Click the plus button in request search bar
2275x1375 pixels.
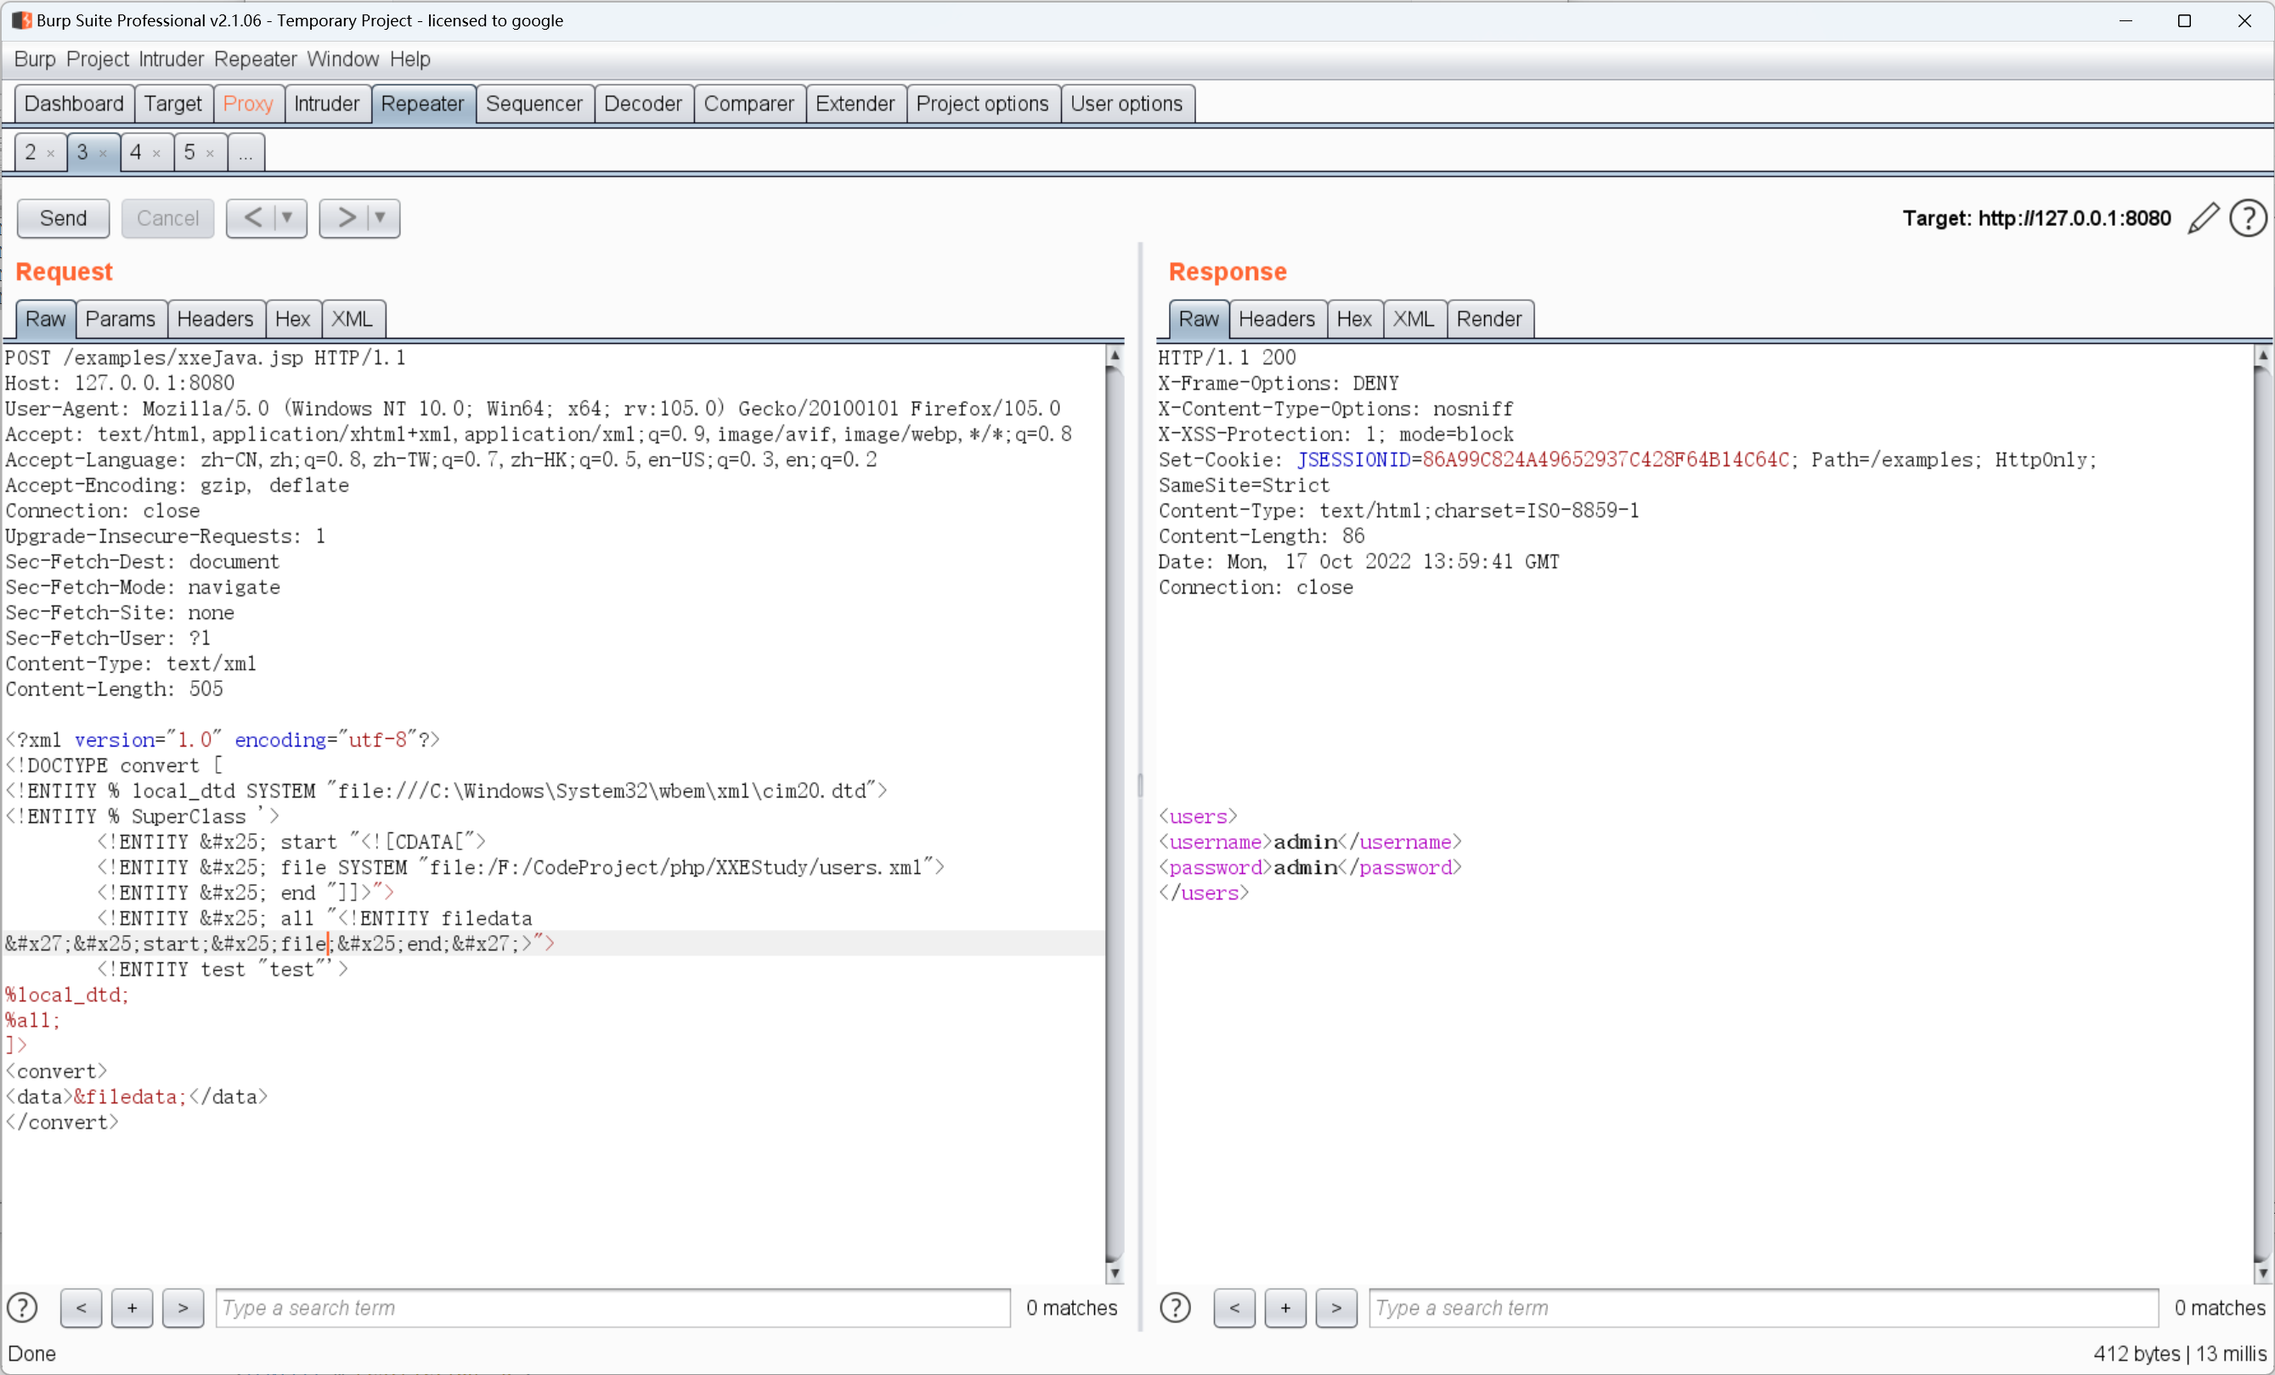[132, 1308]
